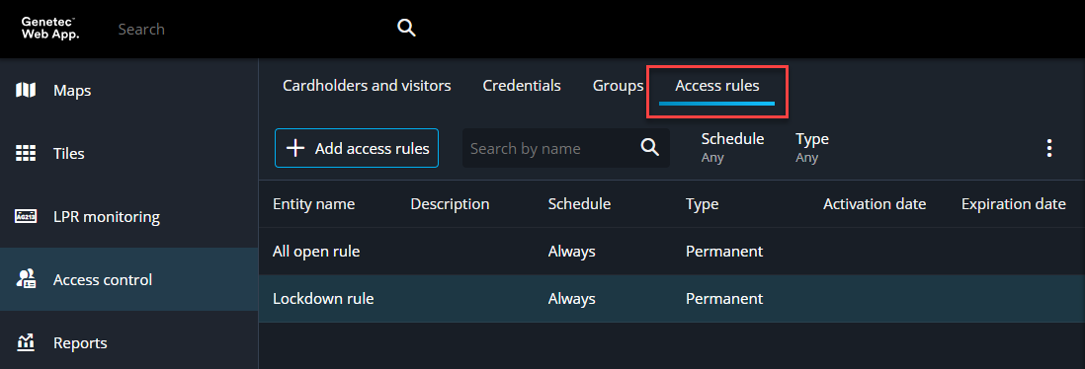Image resolution: width=1085 pixels, height=369 pixels.
Task: Click the Genetec Web App logo
Action: [49, 29]
